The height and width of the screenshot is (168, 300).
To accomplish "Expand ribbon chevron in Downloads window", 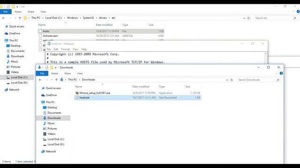I will [x=276, y=73].
